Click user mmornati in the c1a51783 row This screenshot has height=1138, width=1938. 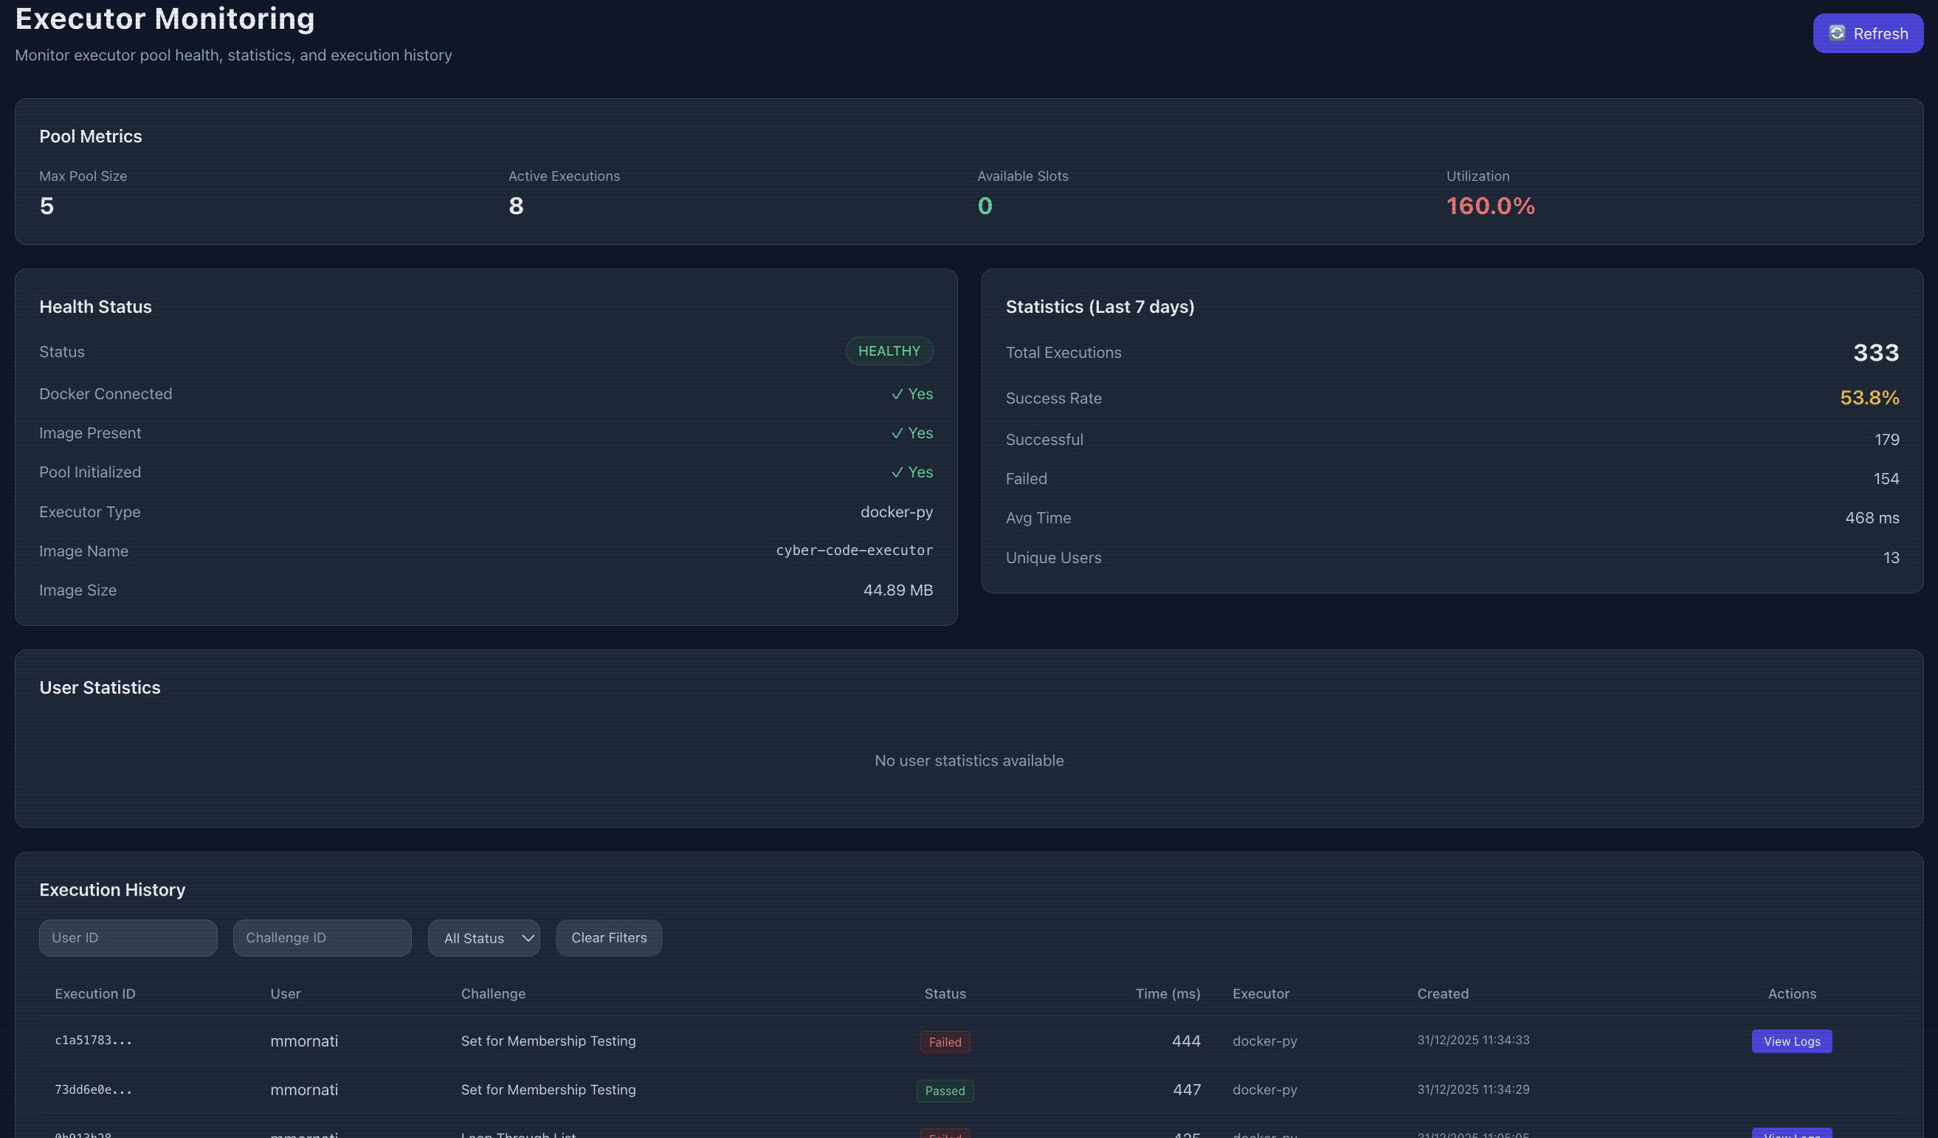[304, 1041]
